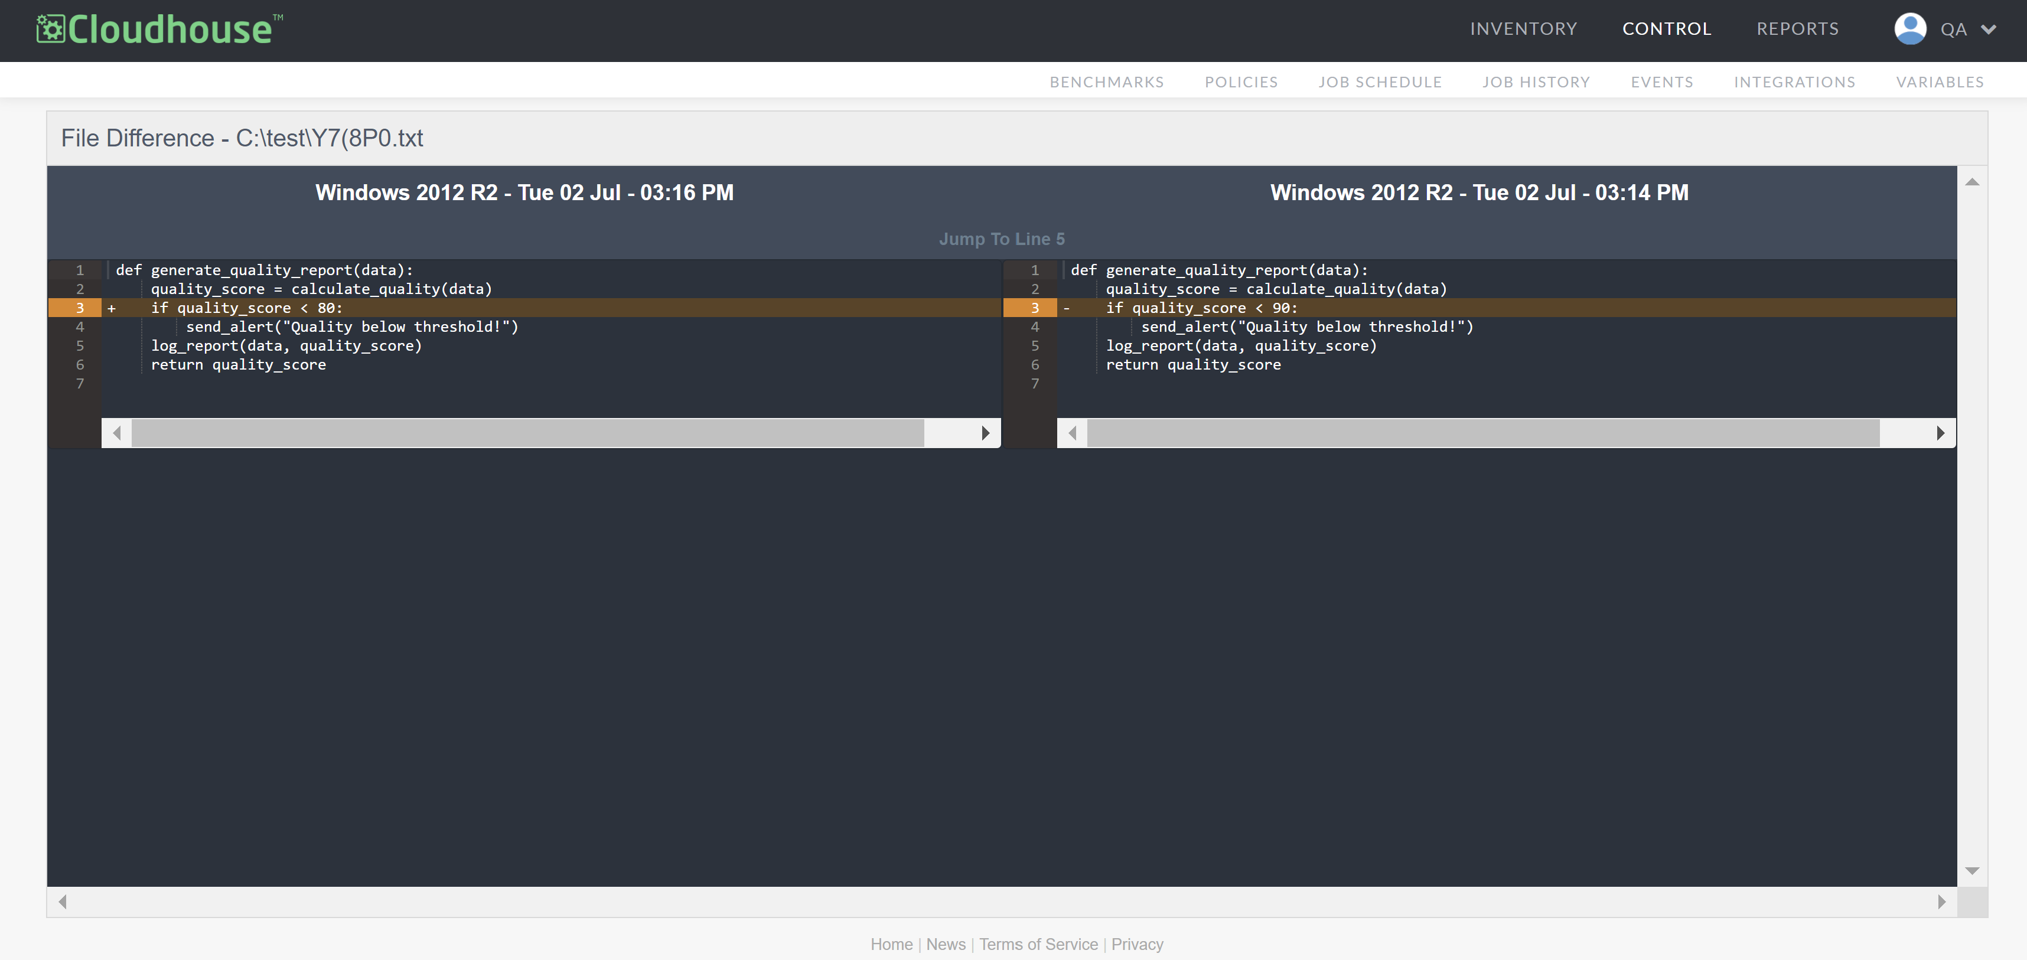Click the File Difference title
The image size is (2027, 960).
(242, 139)
